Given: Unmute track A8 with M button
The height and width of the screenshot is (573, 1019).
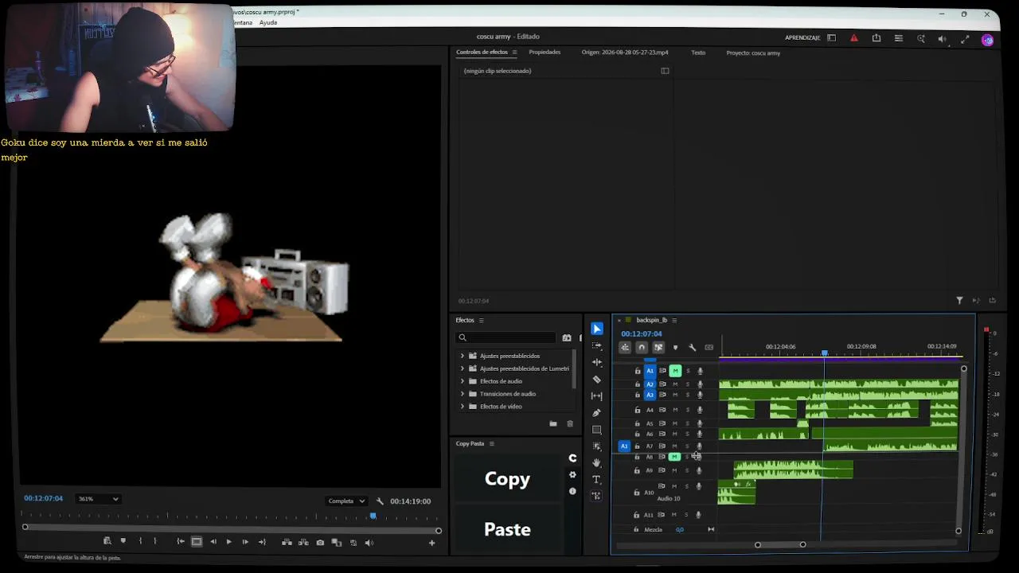Looking at the screenshot, I should pyautogui.click(x=674, y=457).
